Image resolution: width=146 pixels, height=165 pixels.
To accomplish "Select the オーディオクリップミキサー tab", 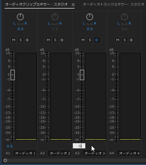I will point(36,4).
